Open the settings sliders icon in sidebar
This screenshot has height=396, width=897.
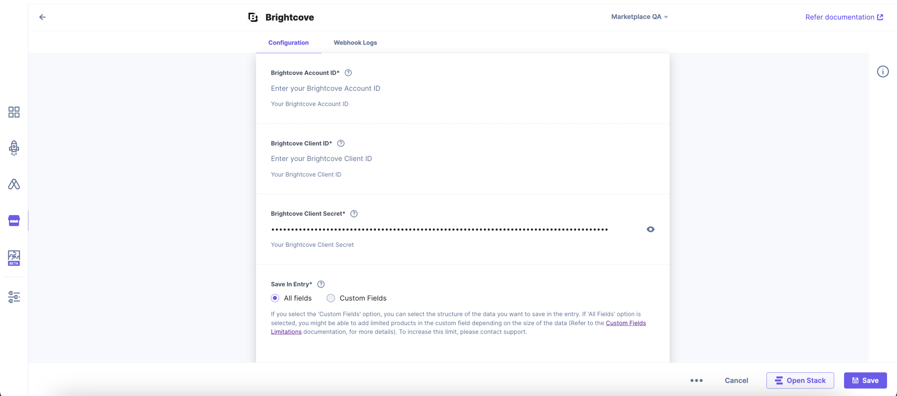[x=14, y=297]
